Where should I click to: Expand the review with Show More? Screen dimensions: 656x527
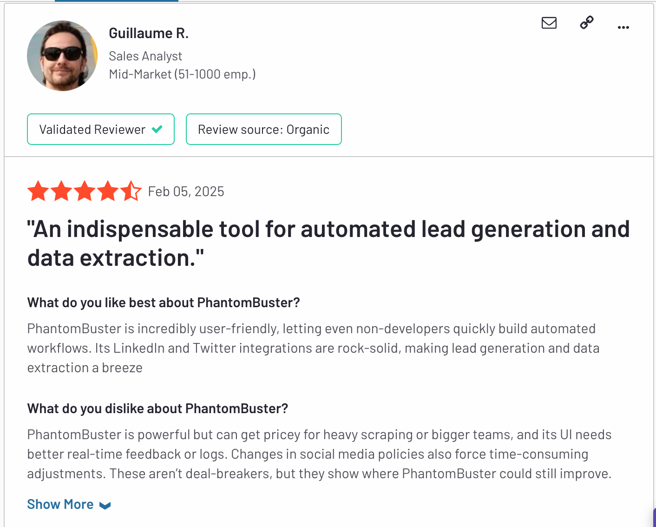(69, 504)
